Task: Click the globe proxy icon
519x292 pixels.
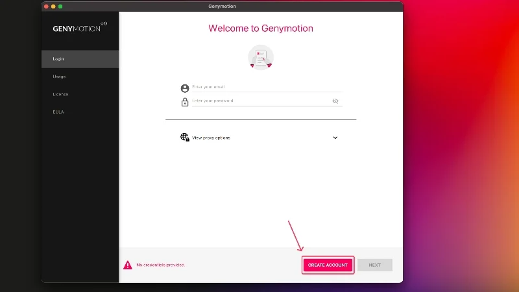Action: [x=185, y=138]
